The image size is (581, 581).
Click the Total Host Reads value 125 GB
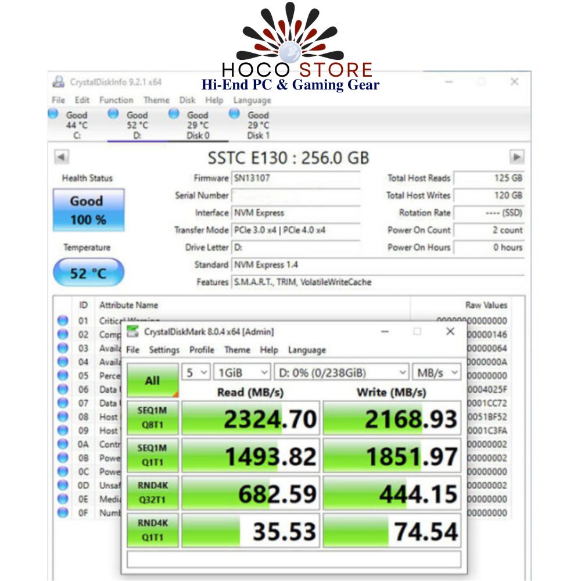click(508, 178)
